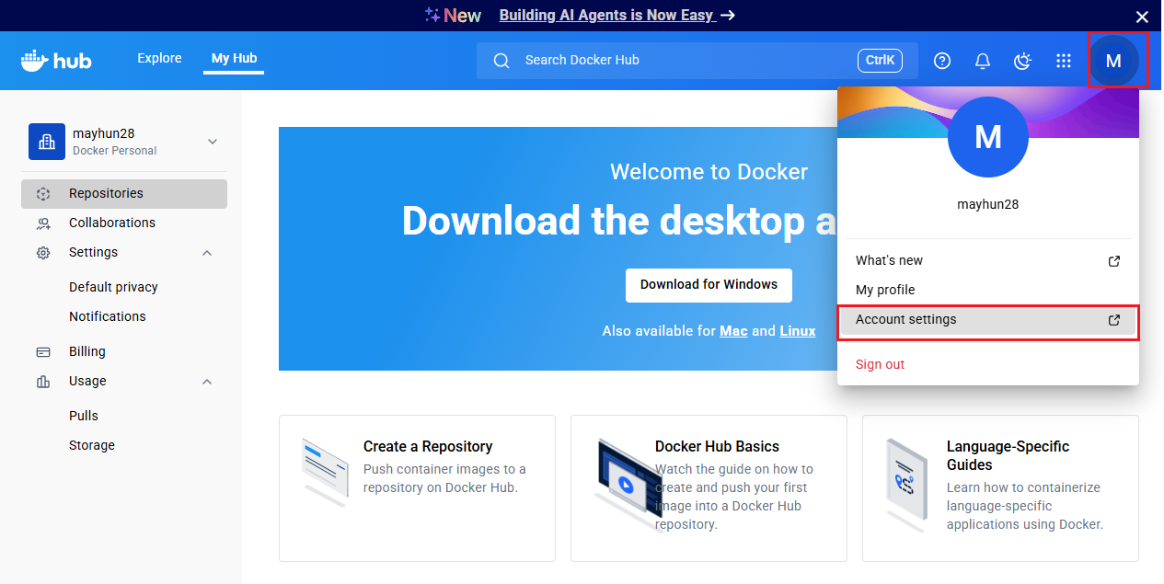This screenshot has height=584, width=1164.
Task: Select the My Hub tab
Action: 234,59
